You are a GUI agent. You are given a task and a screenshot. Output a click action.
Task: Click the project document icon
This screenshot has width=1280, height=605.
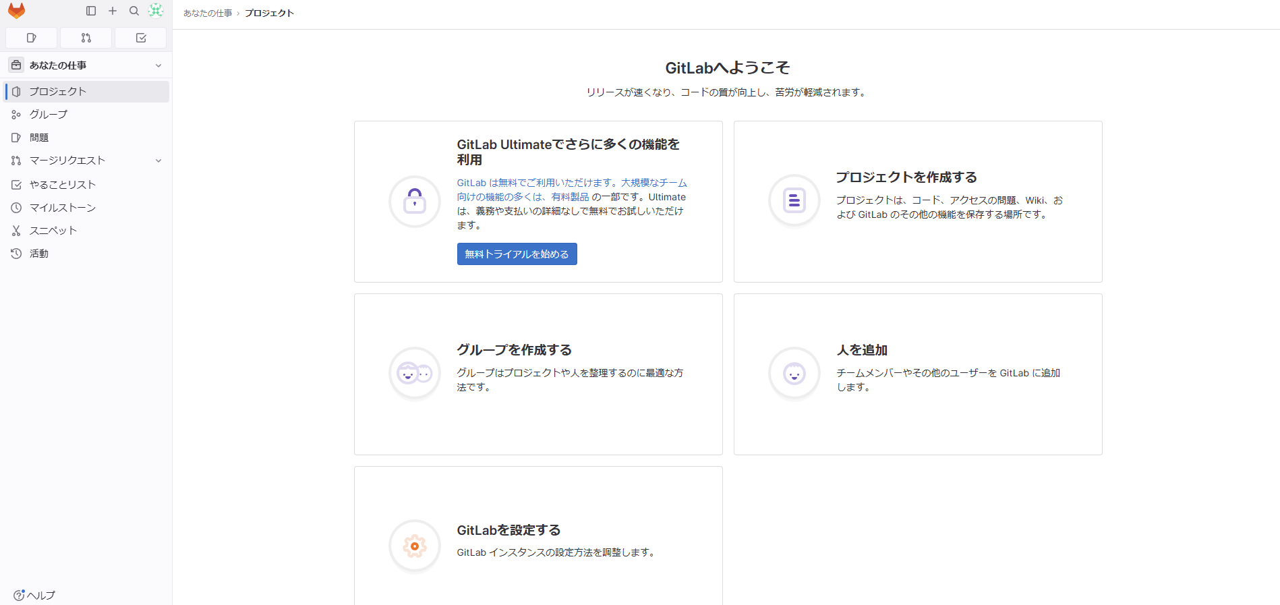click(794, 201)
